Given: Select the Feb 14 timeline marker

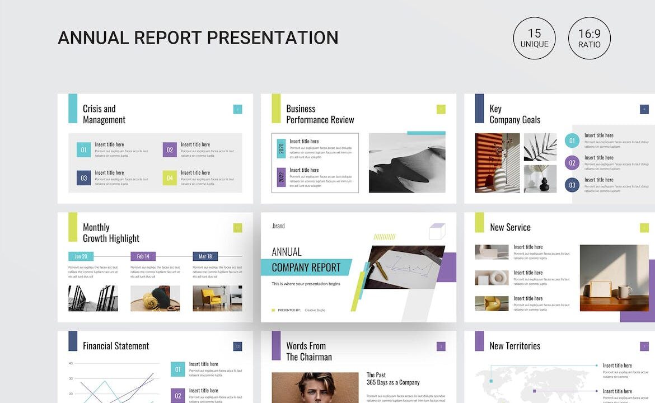Looking at the screenshot, I should coord(143,256).
